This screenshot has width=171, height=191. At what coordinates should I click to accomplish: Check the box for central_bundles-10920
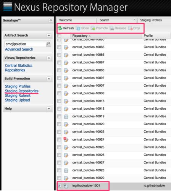59,124
